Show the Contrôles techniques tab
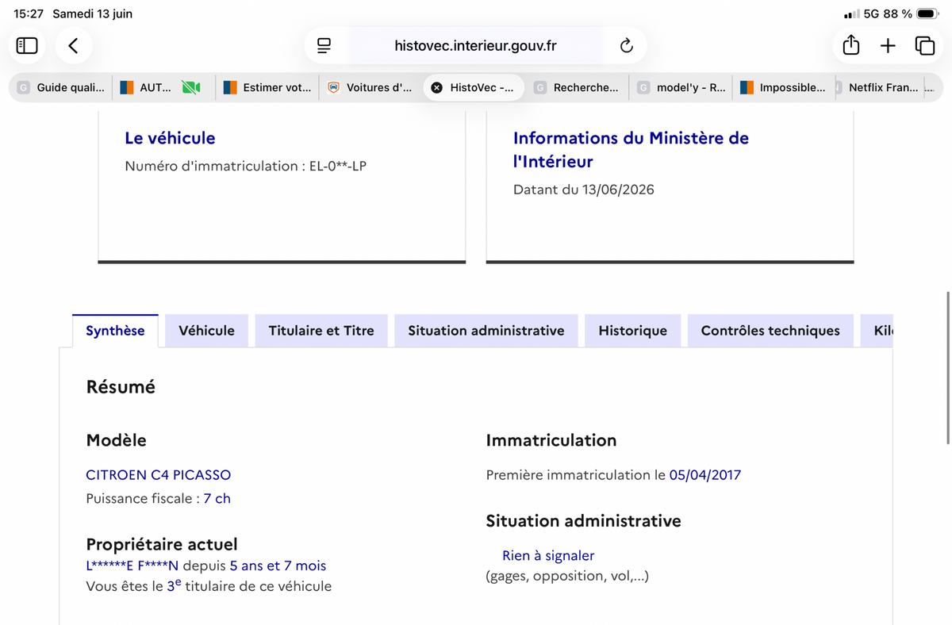The height and width of the screenshot is (625, 952). [770, 331]
